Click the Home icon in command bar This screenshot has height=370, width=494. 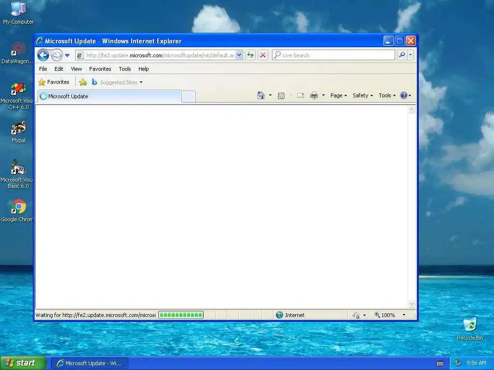[261, 95]
